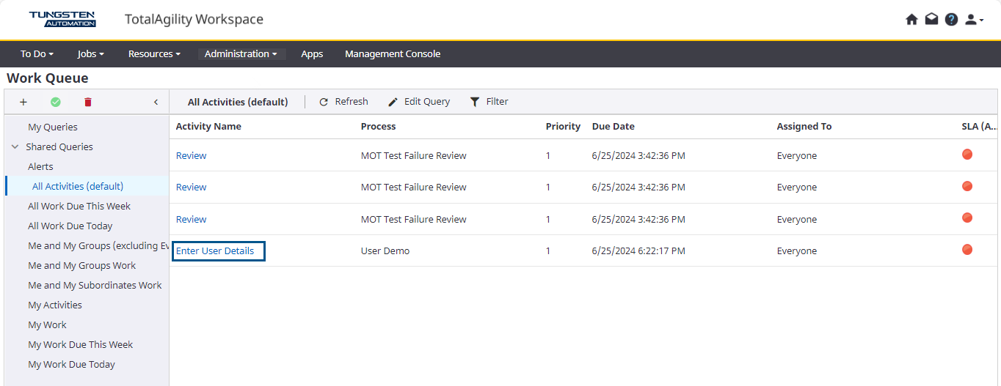Open the Enter User Details activity link
The width and height of the screenshot is (1001, 386).
click(215, 250)
